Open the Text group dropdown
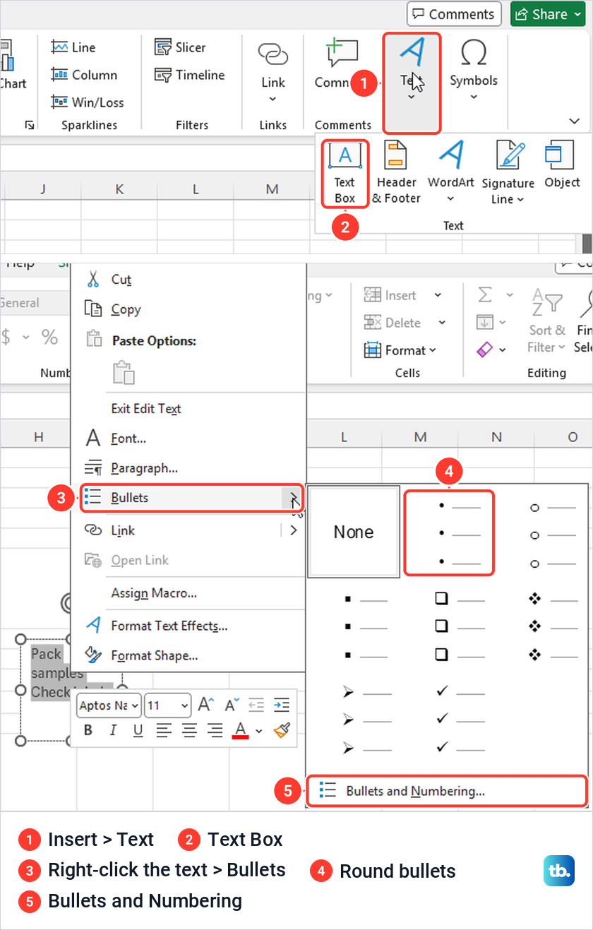Screen dimensions: 593x930 412,83
